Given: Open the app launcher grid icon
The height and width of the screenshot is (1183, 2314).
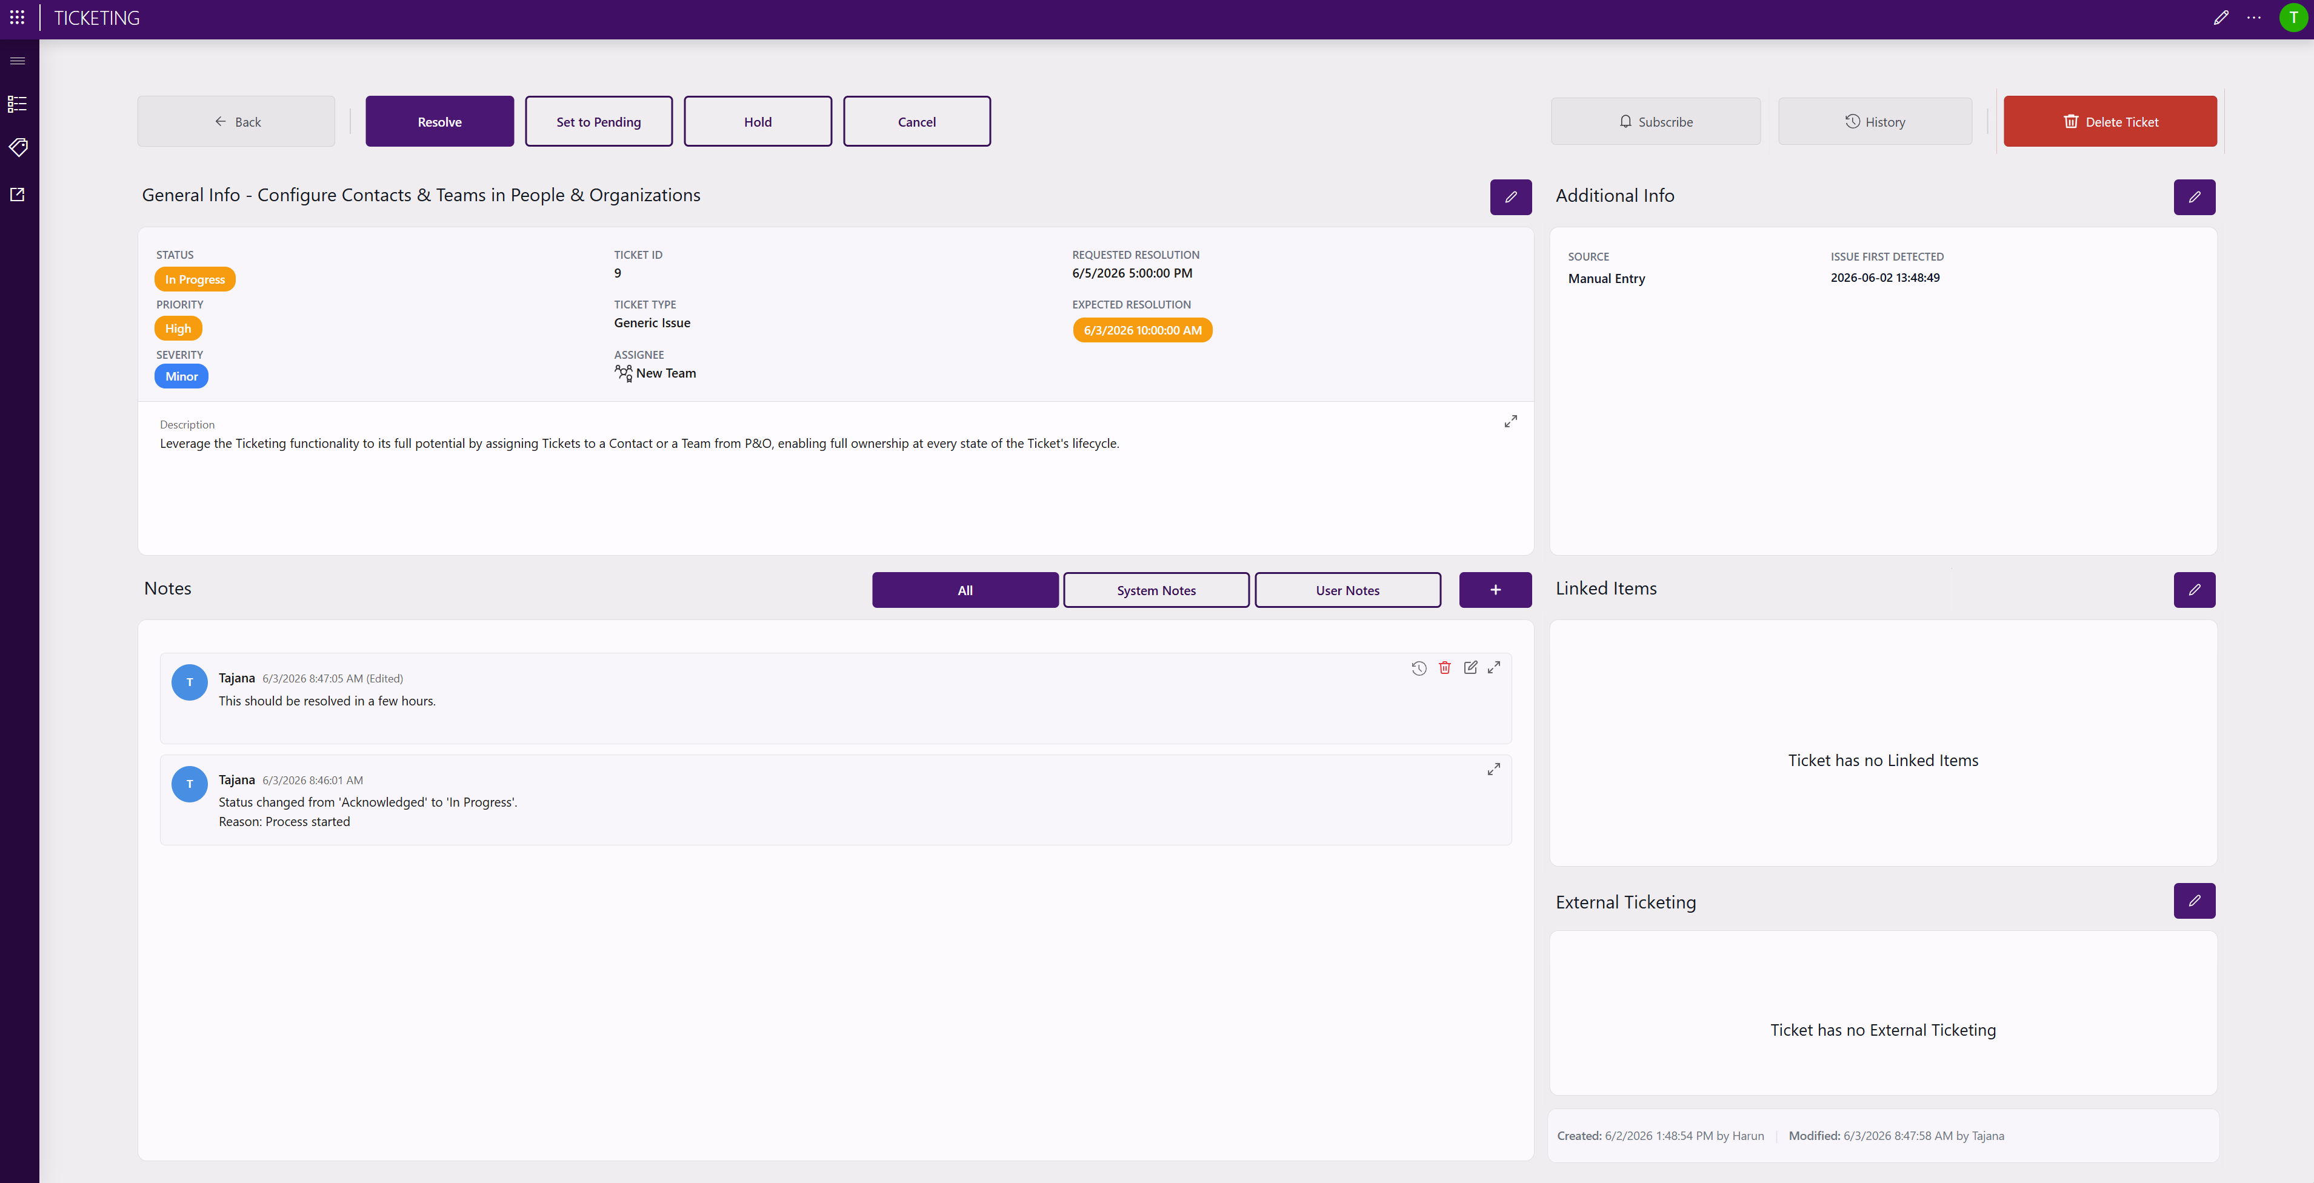Looking at the screenshot, I should click(x=17, y=18).
